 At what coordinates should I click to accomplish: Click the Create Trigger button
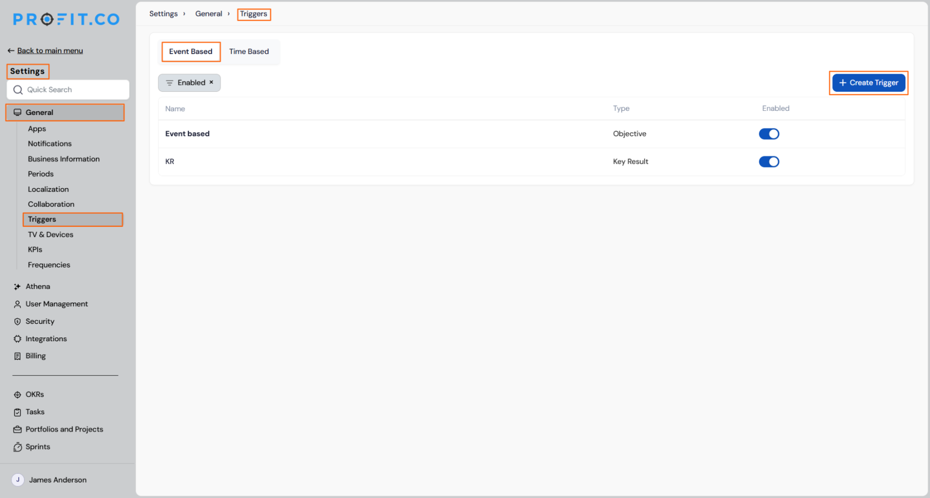click(868, 83)
